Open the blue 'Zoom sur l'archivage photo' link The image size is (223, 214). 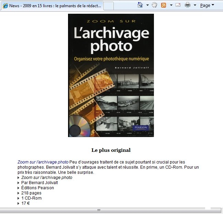pyautogui.click(x=43, y=162)
